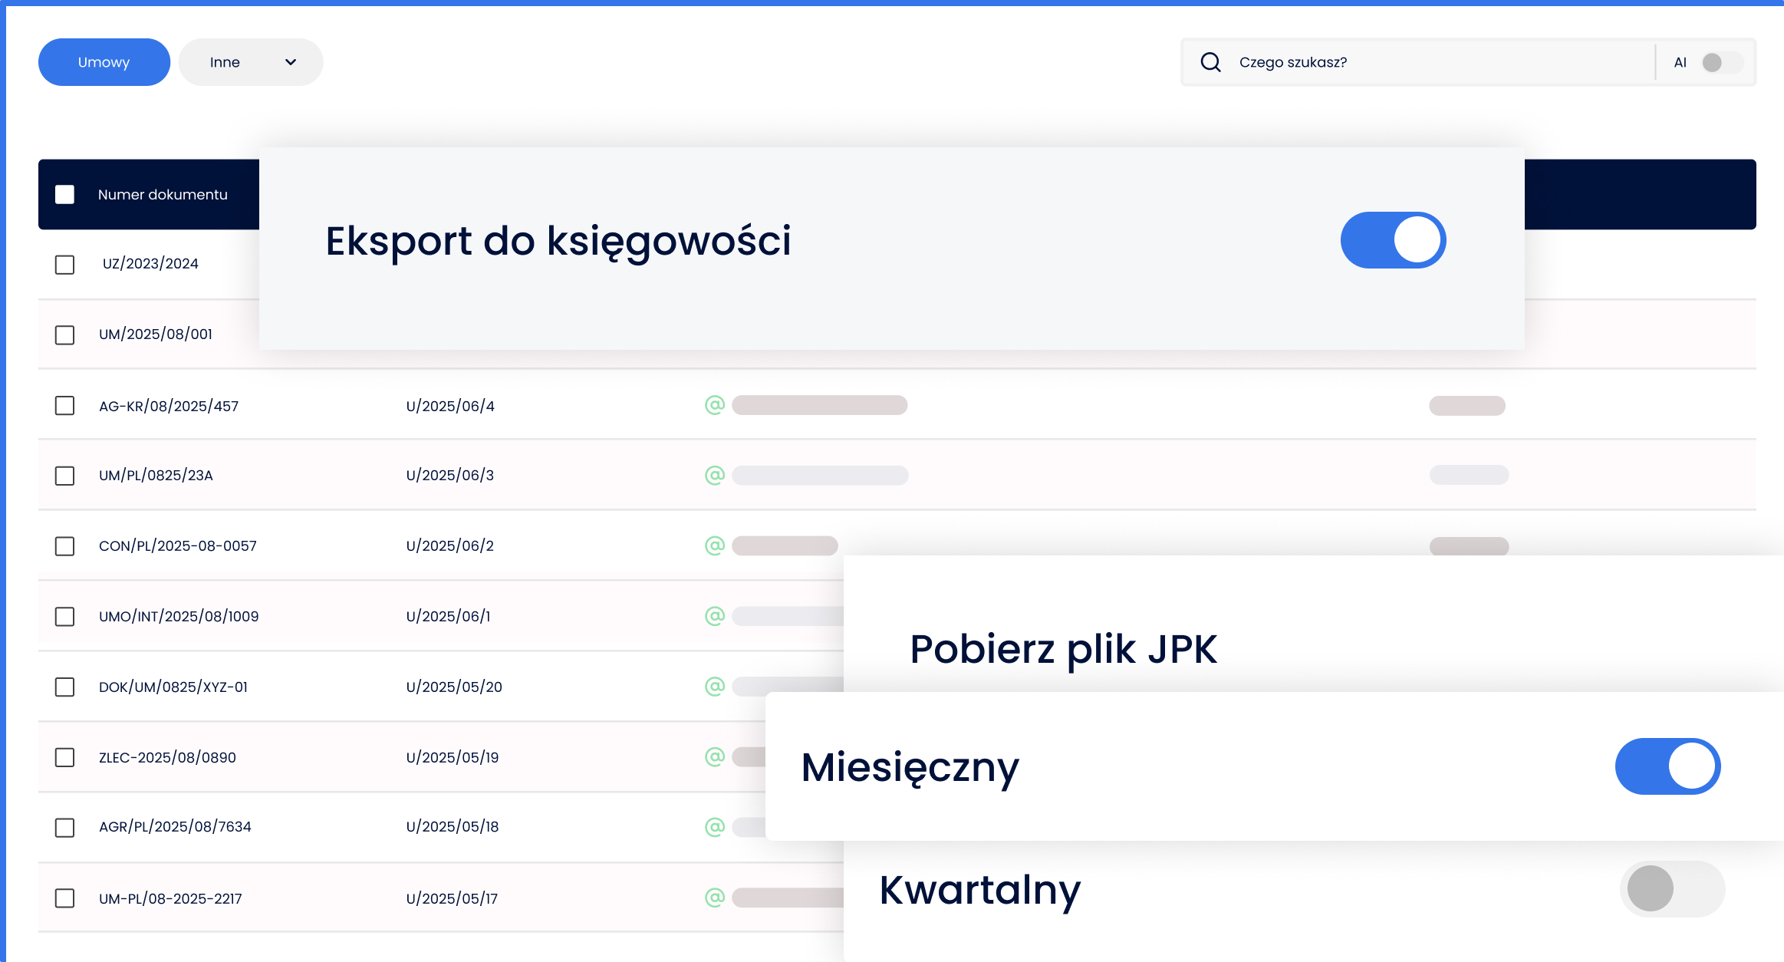Image resolution: width=1784 pixels, height=962 pixels.
Task: Toggle the AI search switch
Action: 1720,62
